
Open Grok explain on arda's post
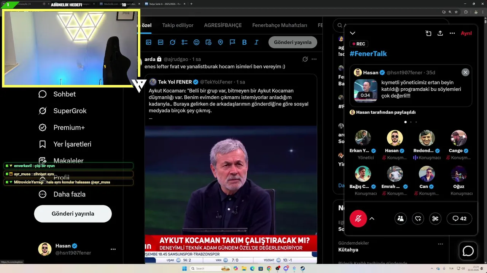click(x=305, y=59)
